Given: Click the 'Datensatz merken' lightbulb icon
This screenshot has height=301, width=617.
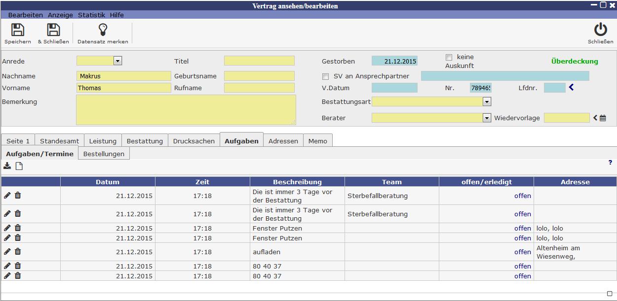Looking at the screenshot, I should [103, 30].
